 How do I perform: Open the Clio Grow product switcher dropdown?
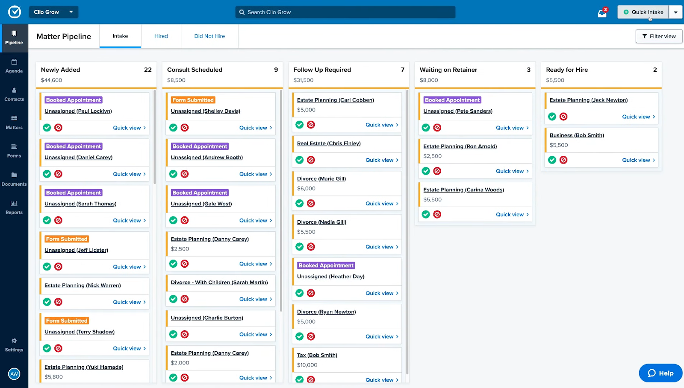pos(53,12)
